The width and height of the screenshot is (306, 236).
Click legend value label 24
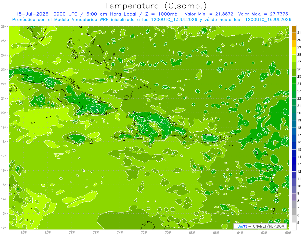click(299, 84)
